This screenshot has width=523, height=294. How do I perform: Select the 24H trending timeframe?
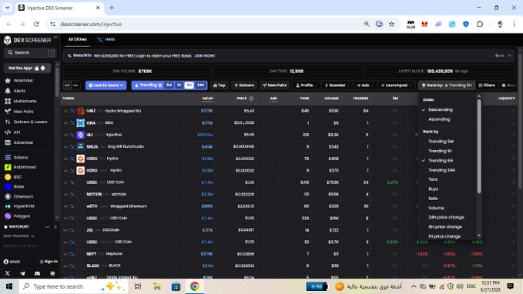pyautogui.click(x=200, y=85)
